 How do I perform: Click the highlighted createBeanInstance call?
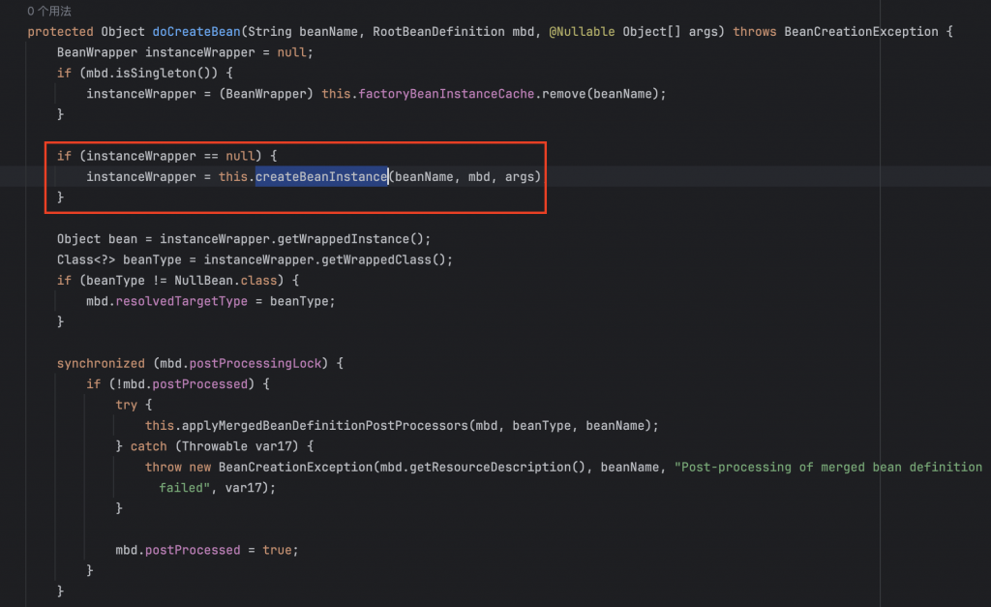pyautogui.click(x=320, y=176)
